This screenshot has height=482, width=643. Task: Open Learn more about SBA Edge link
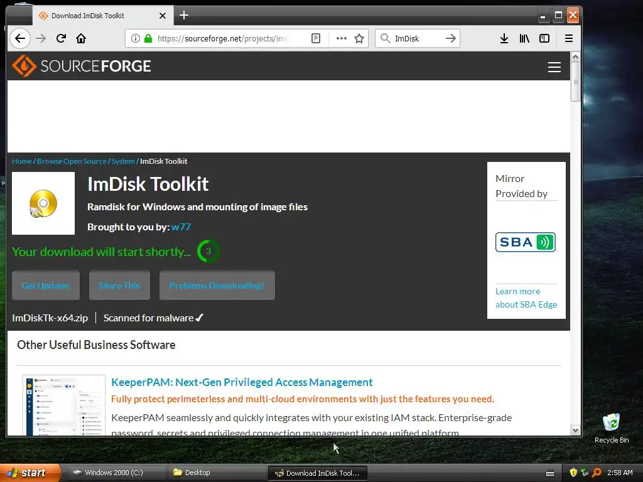tap(526, 298)
